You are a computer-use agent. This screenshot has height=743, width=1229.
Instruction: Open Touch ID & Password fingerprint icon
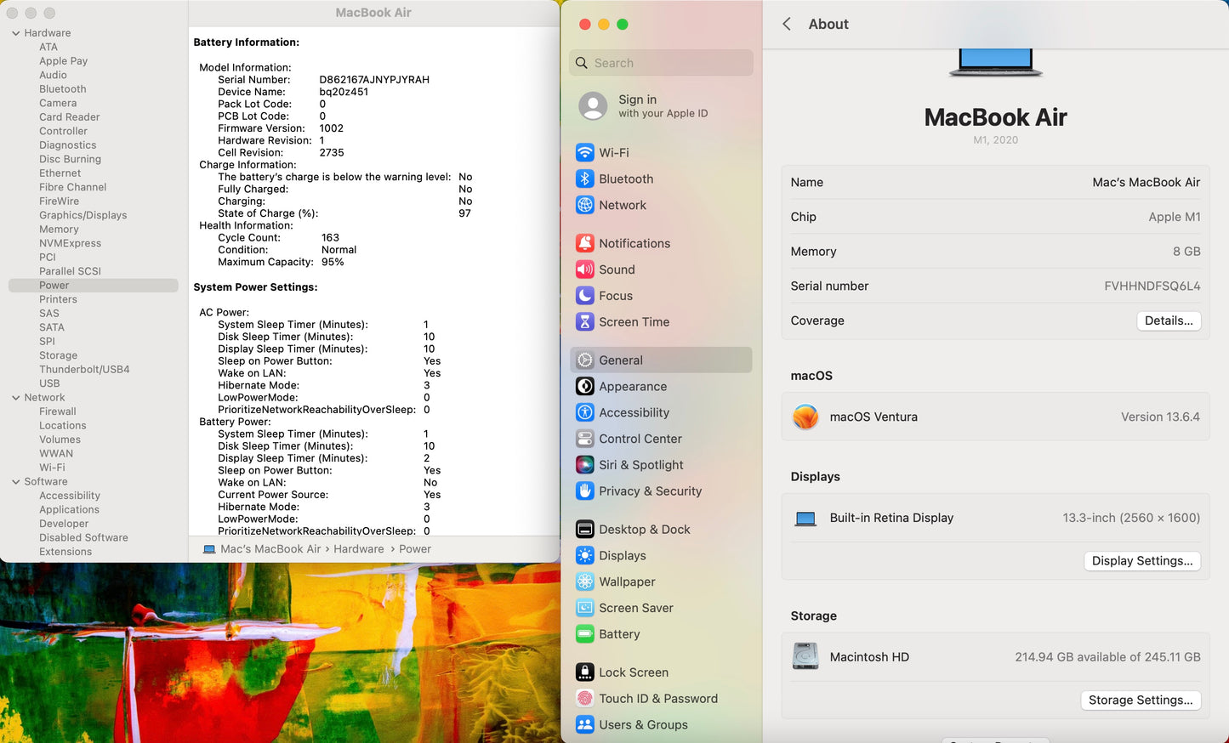(585, 699)
